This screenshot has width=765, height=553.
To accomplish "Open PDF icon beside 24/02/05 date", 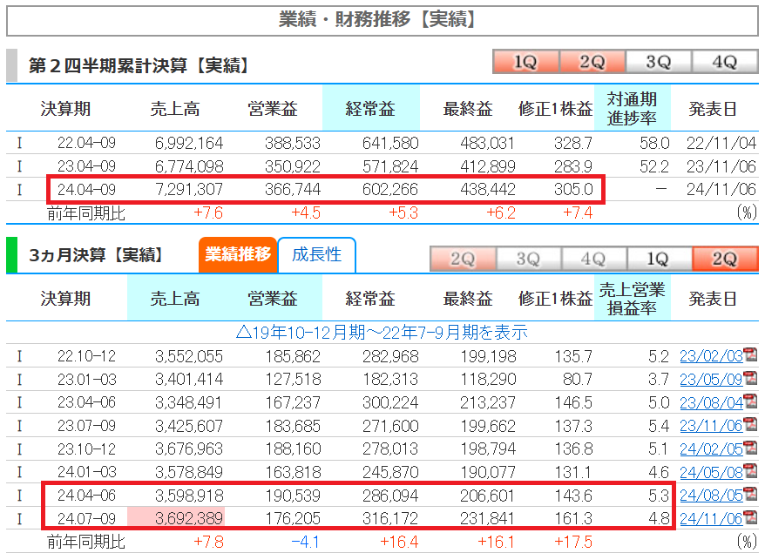I will pos(750,448).
